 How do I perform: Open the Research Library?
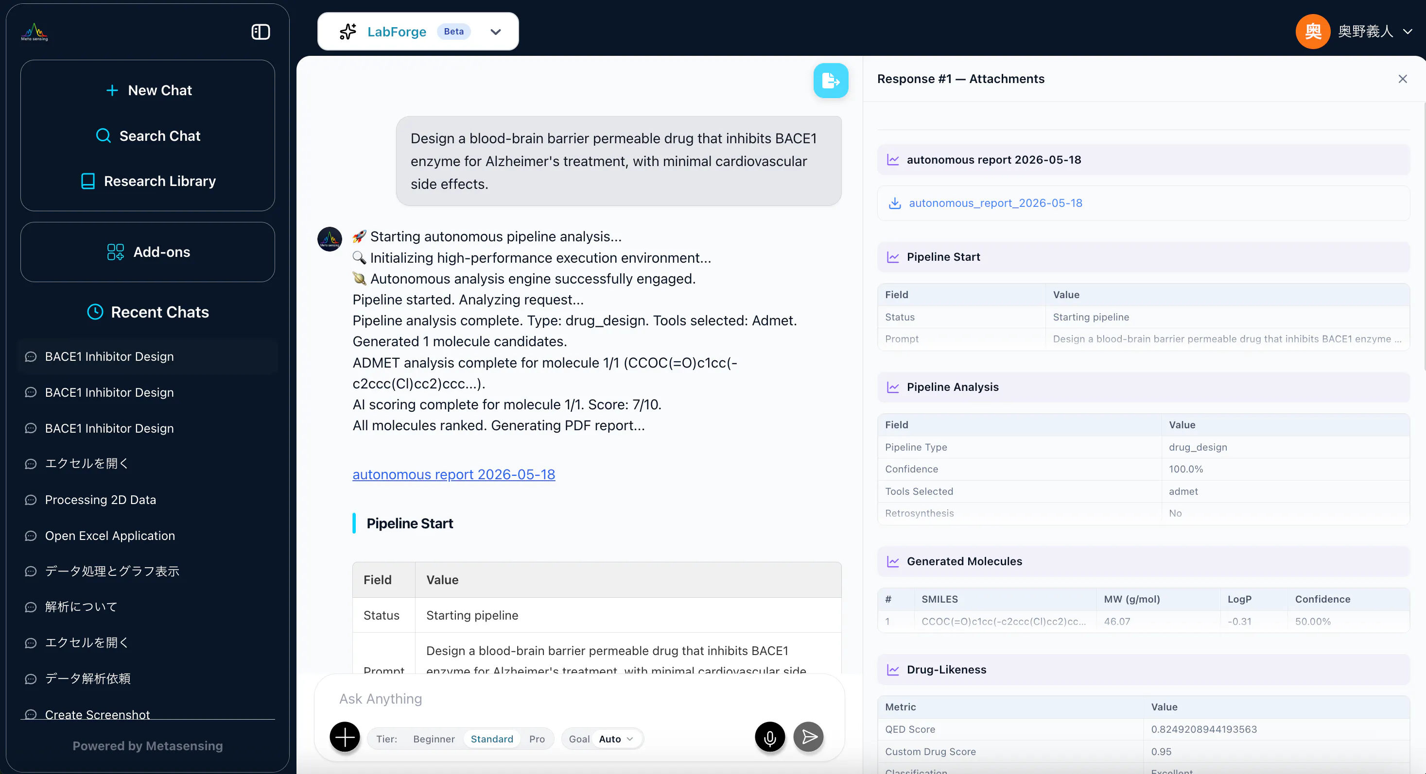[x=148, y=181]
